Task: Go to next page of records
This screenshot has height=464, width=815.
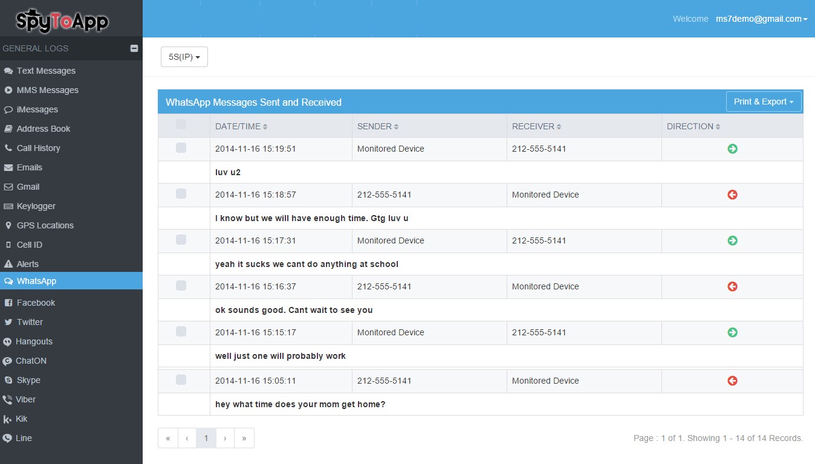Action: 225,438
